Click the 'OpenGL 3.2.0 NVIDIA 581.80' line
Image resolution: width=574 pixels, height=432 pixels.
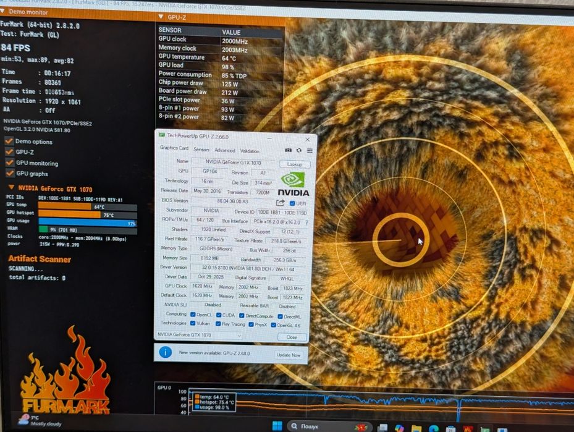point(37,130)
